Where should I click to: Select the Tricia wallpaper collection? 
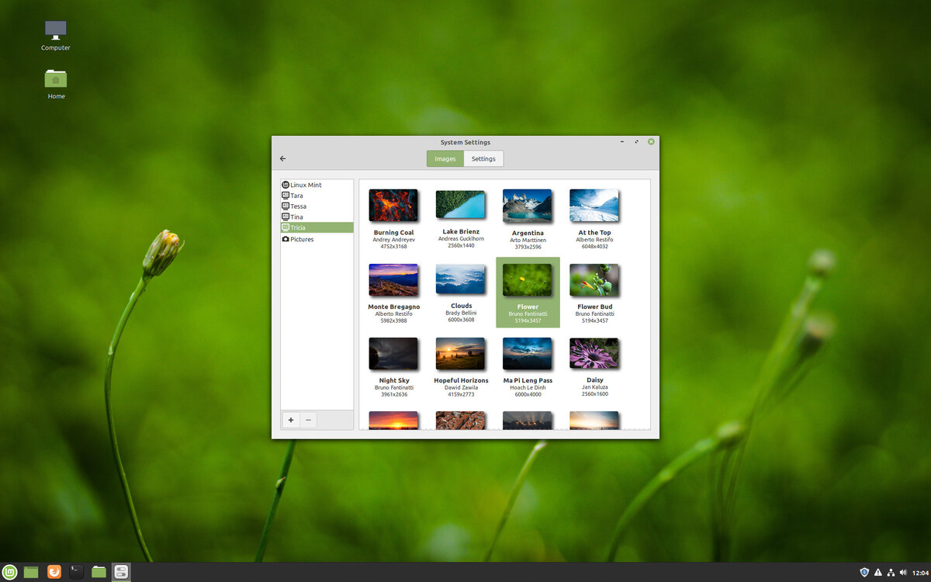(x=317, y=227)
